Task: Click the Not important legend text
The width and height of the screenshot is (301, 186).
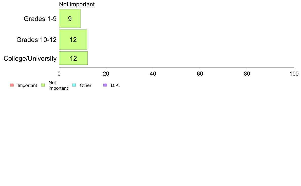Action: [x=58, y=85]
